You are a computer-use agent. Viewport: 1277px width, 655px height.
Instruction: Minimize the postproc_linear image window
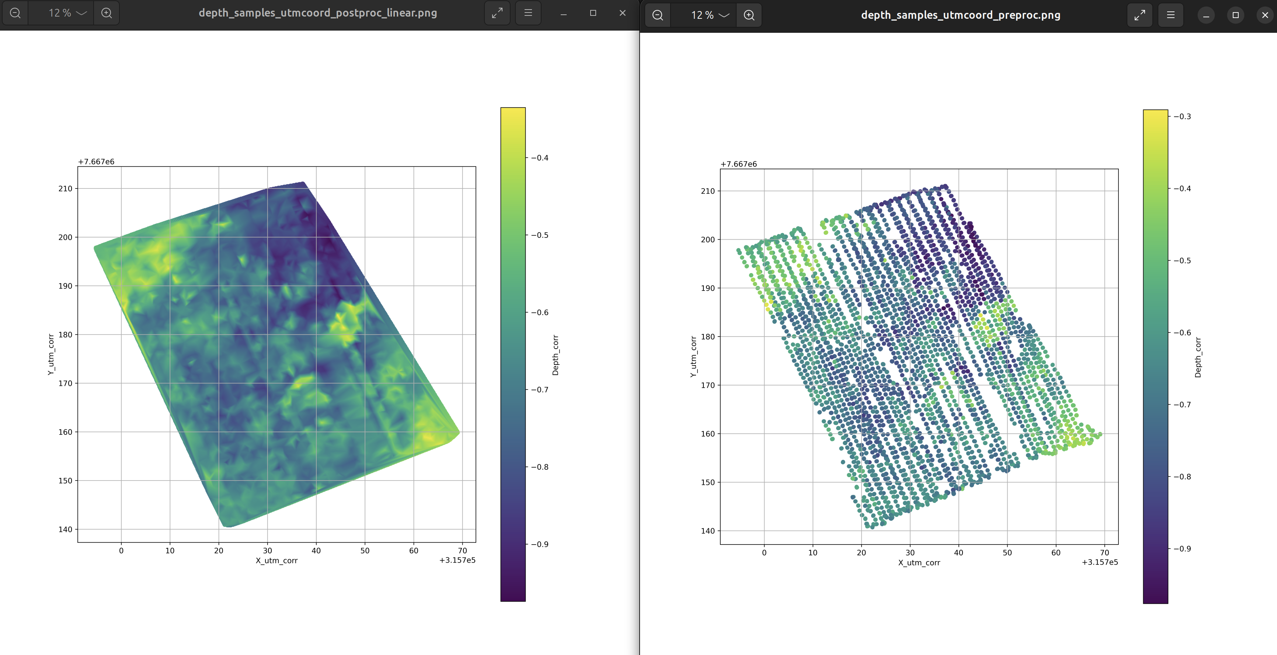[x=563, y=13]
